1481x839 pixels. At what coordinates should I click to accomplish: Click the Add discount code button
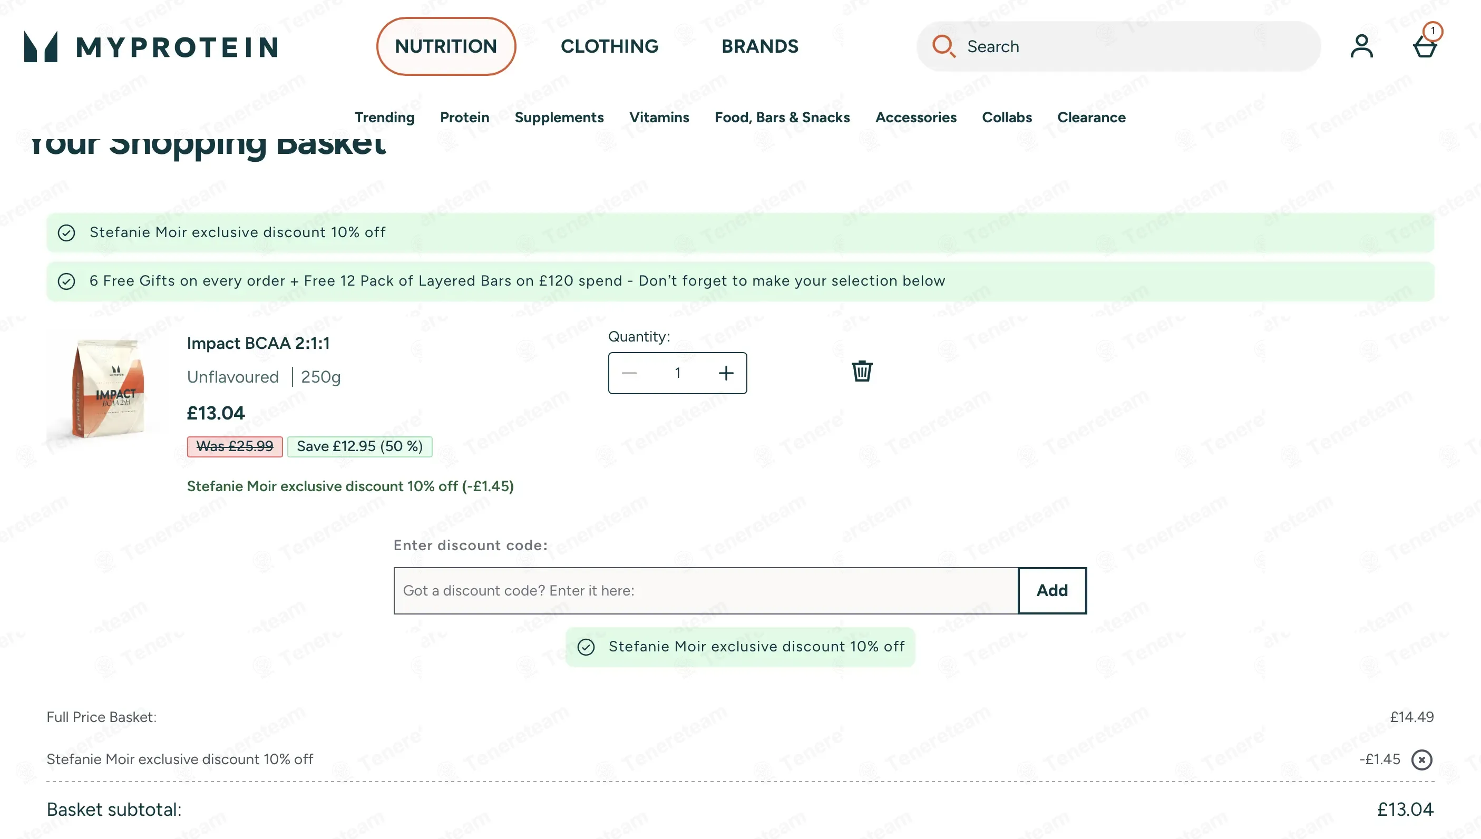(x=1053, y=591)
